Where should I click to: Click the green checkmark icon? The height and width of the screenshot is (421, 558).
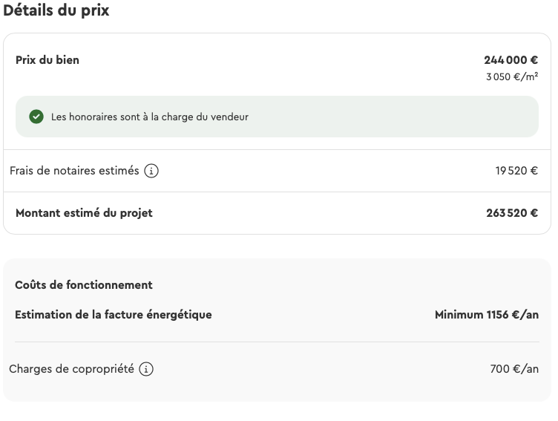click(36, 117)
